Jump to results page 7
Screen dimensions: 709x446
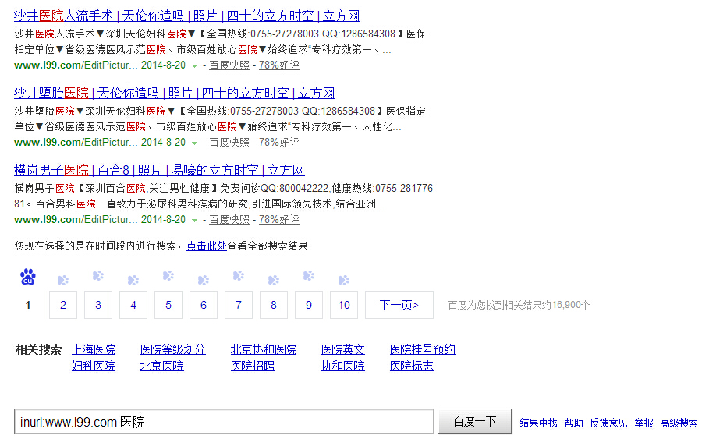coord(239,305)
